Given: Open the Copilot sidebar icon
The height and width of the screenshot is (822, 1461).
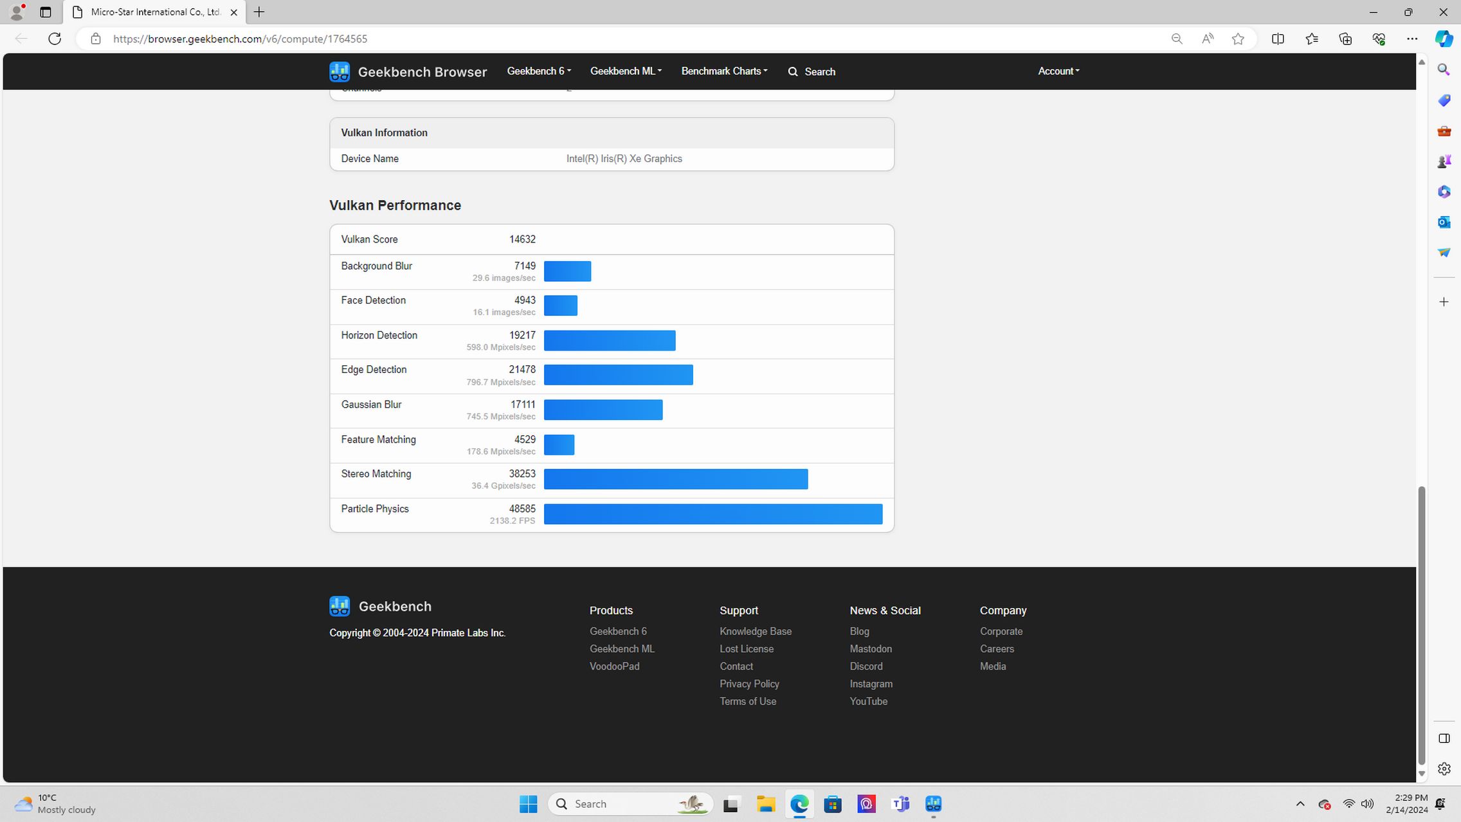Looking at the screenshot, I should click(1444, 39).
